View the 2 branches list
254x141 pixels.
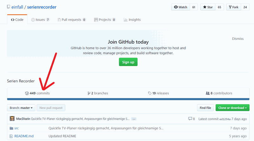(98, 93)
